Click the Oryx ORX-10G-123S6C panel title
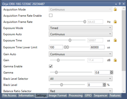Viewport: 127px width, 99px height. (23, 4)
